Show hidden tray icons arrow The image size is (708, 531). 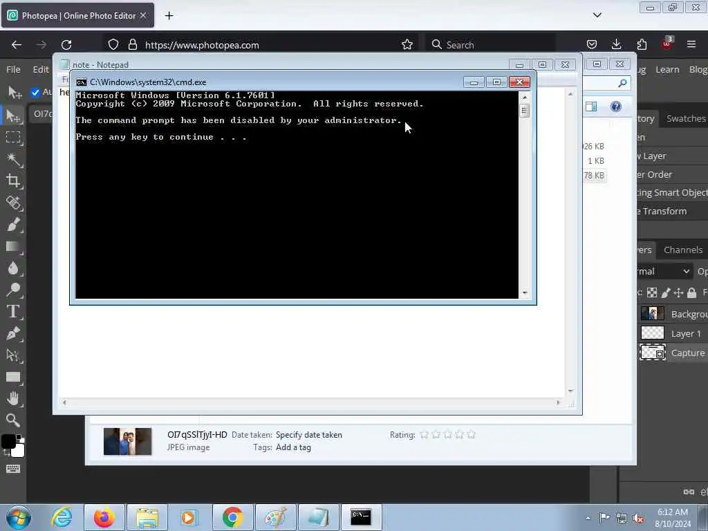click(x=588, y=518)
